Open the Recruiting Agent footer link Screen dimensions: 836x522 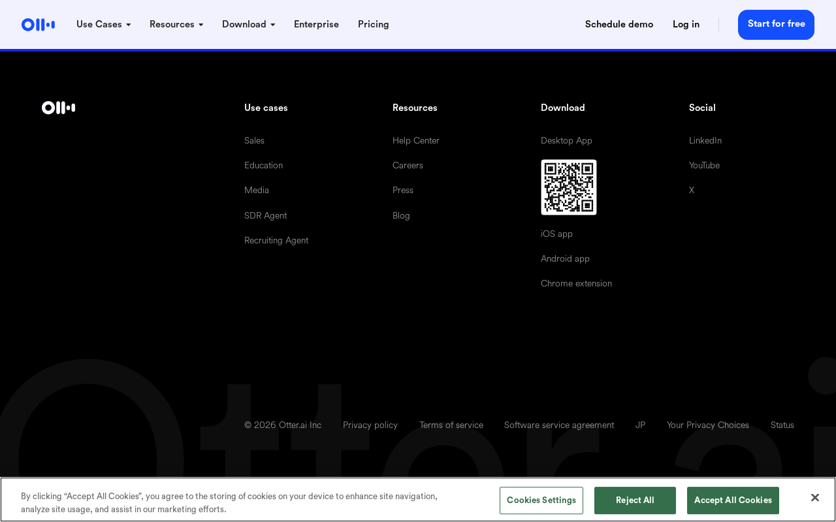[x=276, y=241]
